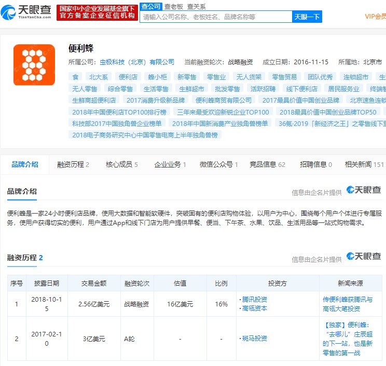Open the 便利蜂 brand logo image

(34, 65)
